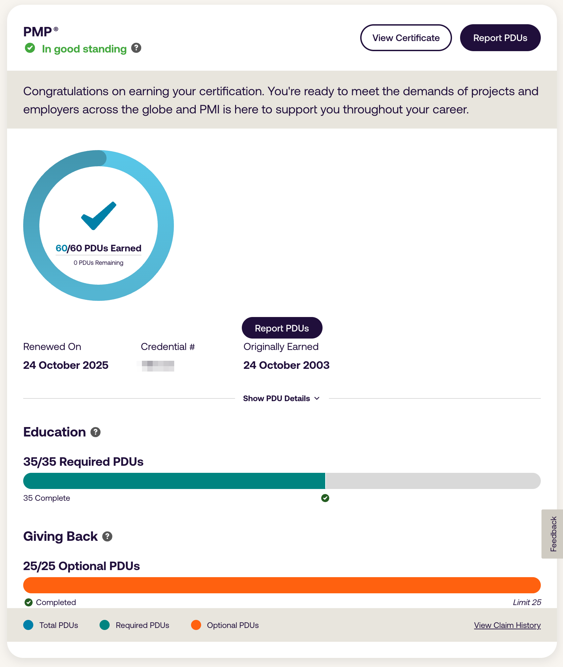Click the green Required PDUs legend dot
The image size is (563, 667).
pyautogui.click(x=105, y=625)
